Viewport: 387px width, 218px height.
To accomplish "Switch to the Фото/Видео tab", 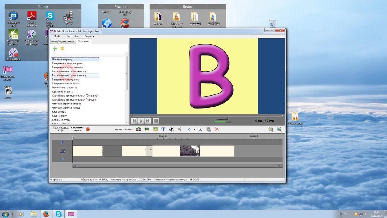I will 58,41.
